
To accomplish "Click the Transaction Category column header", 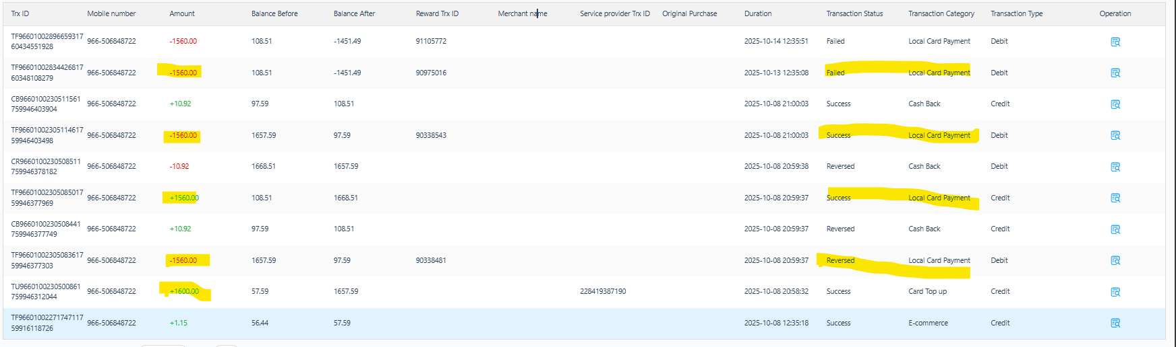I will pyautogui.click(x=941, y=13).
